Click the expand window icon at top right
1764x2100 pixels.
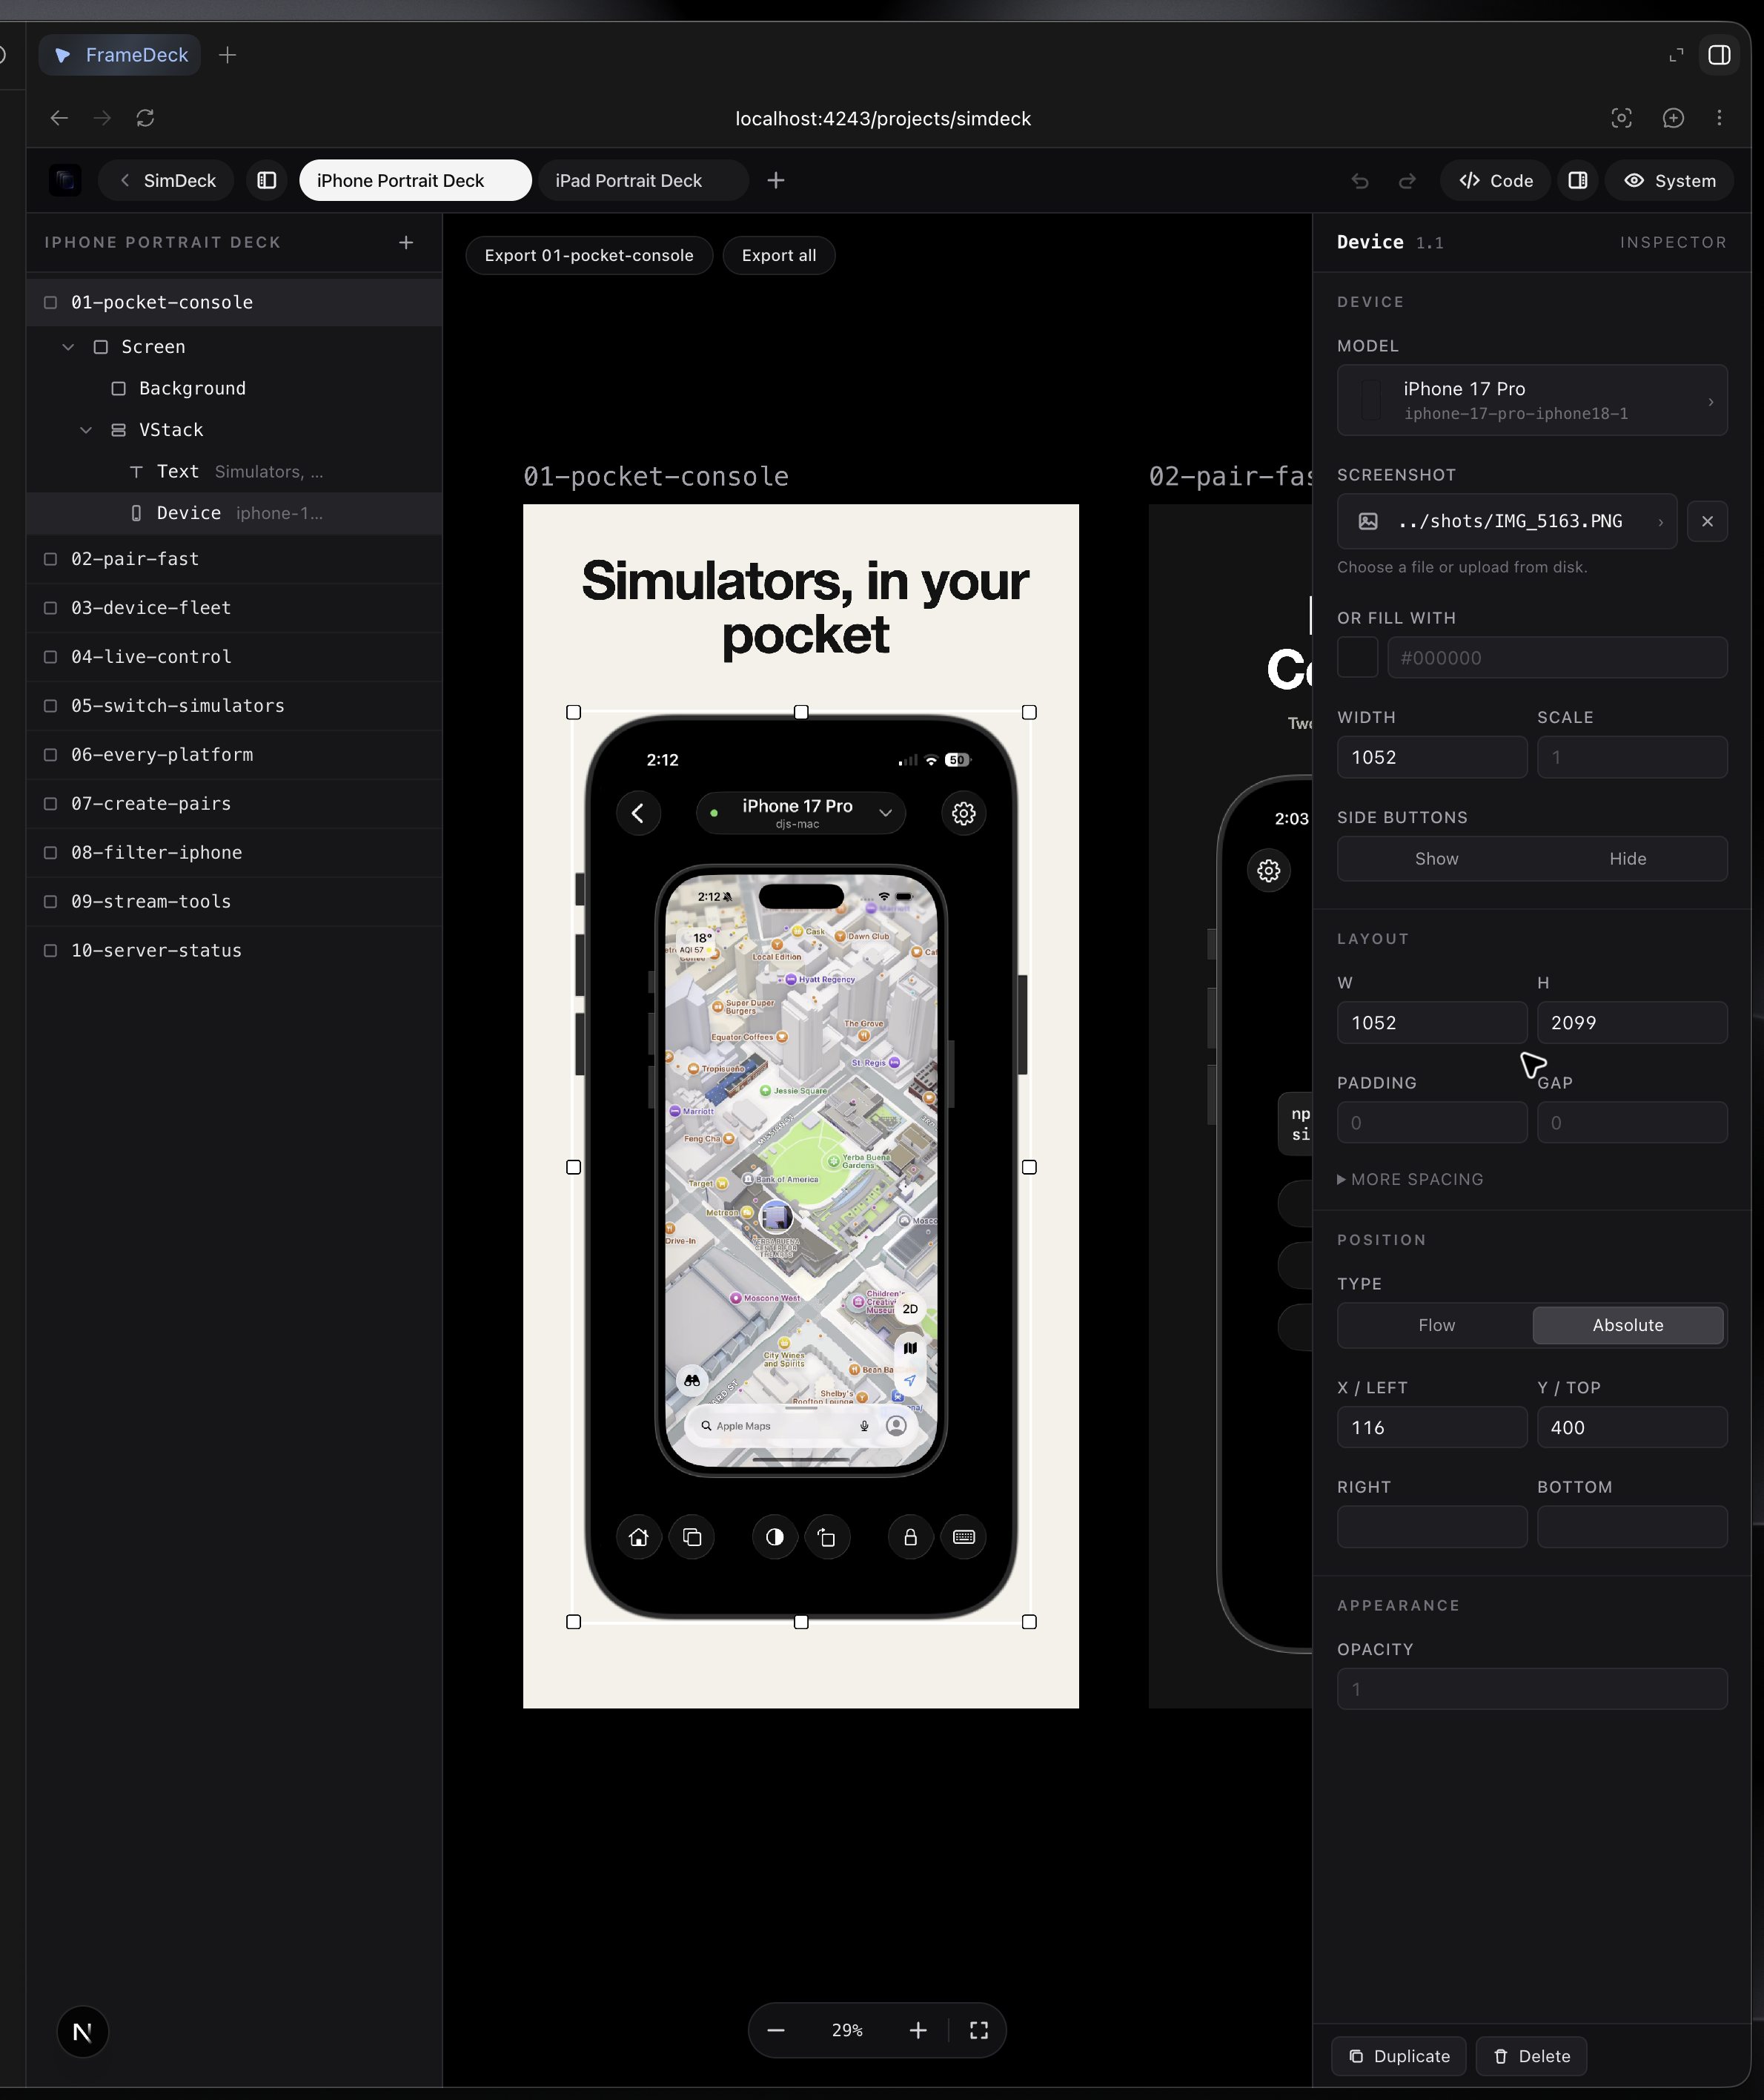1676,55
